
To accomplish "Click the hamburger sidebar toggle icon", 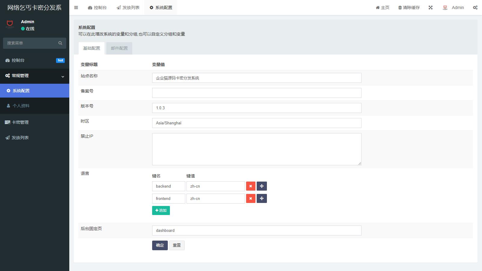I will (76, 8).
